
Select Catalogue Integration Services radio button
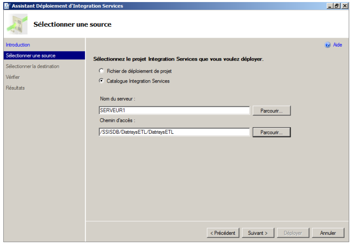(x=102, y=81)
